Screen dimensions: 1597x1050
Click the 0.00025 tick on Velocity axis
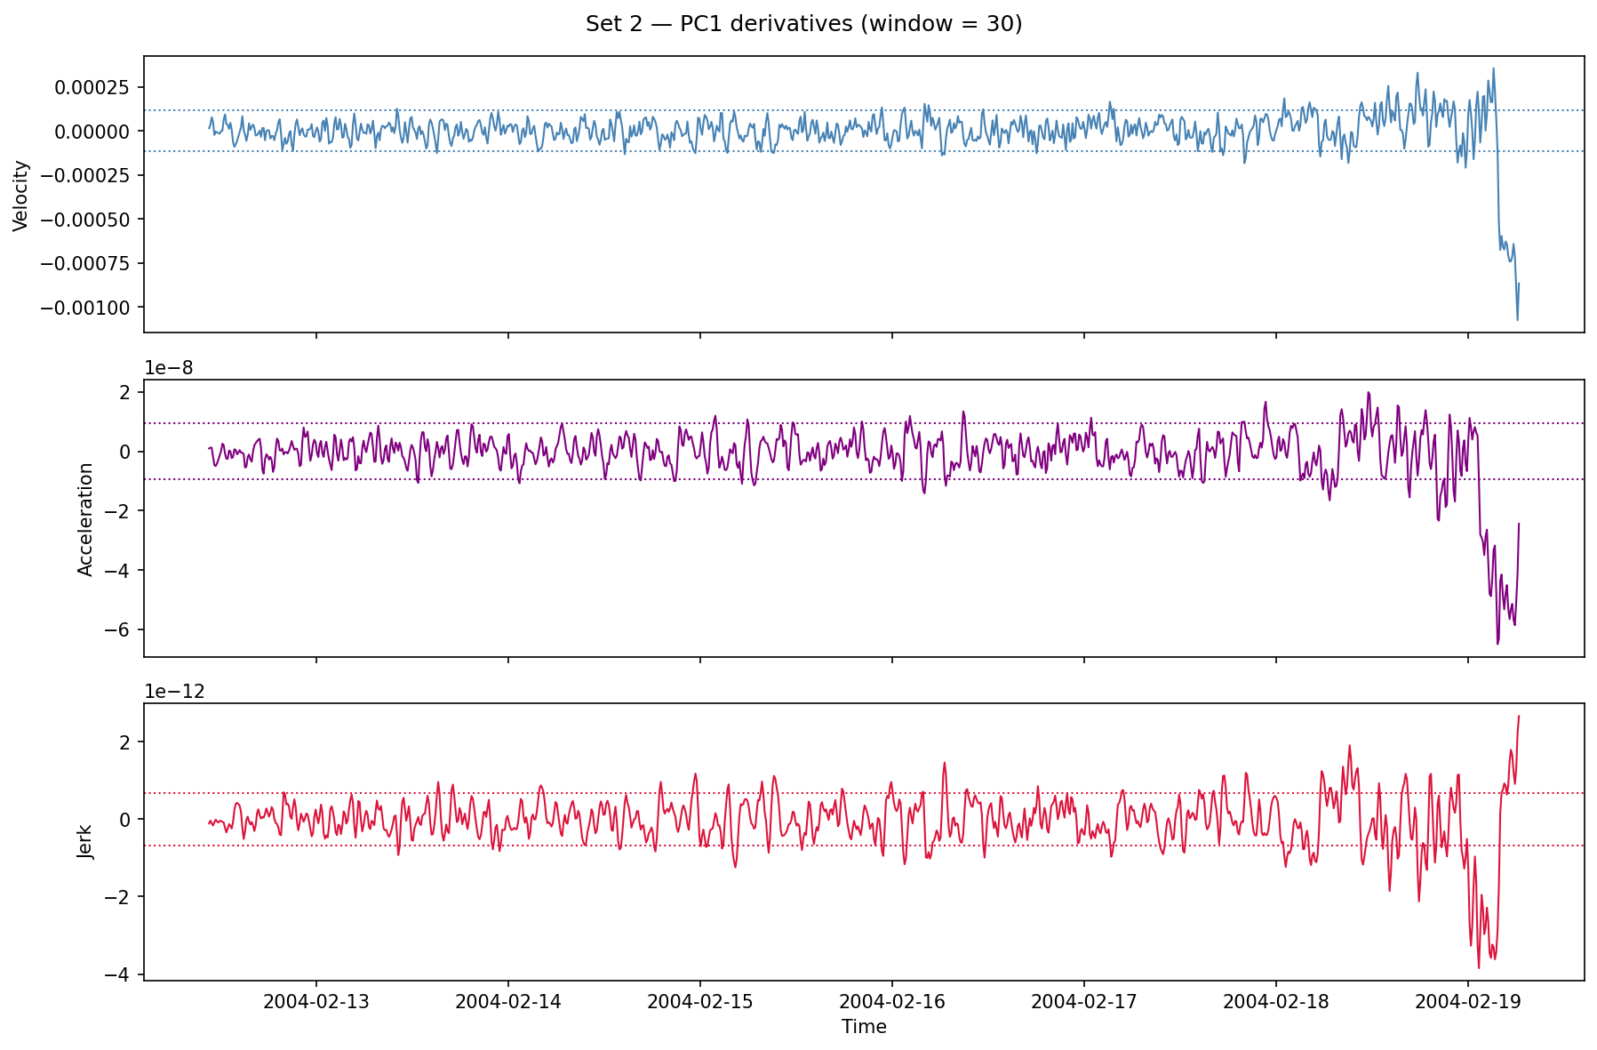[x=92, y=87]
